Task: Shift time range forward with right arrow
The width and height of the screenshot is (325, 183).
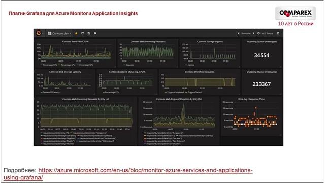Action: click(253, 33)
